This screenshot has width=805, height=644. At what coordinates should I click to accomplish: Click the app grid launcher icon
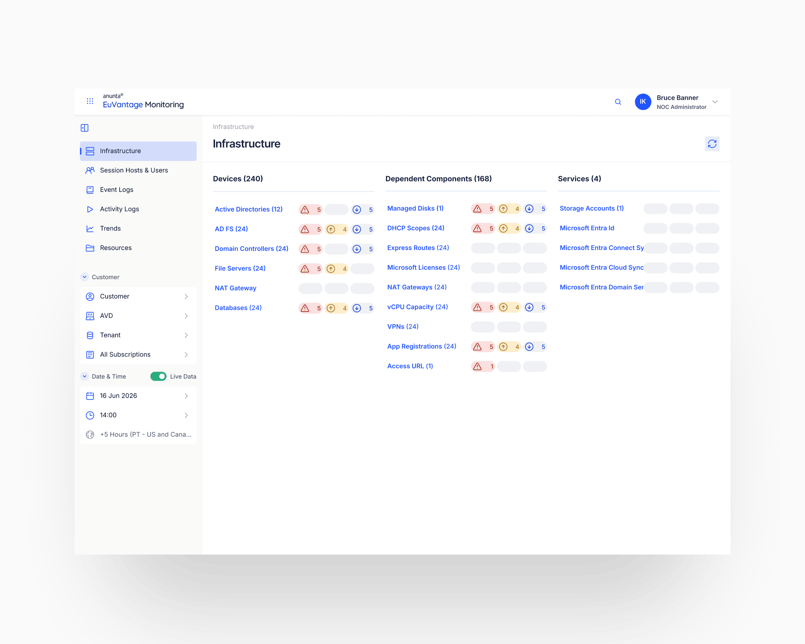90,101
